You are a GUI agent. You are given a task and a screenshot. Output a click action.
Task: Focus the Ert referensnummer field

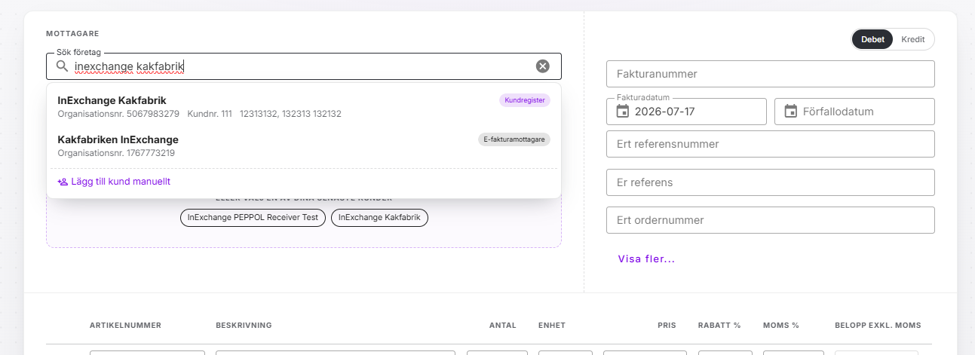pos(771,144)
